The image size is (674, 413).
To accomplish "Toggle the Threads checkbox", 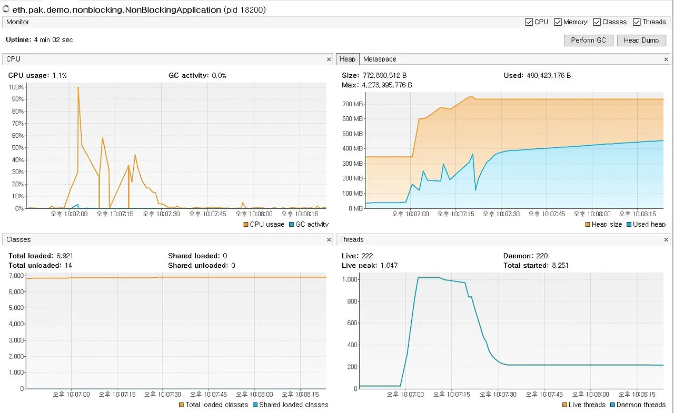I will click(637, 22).
